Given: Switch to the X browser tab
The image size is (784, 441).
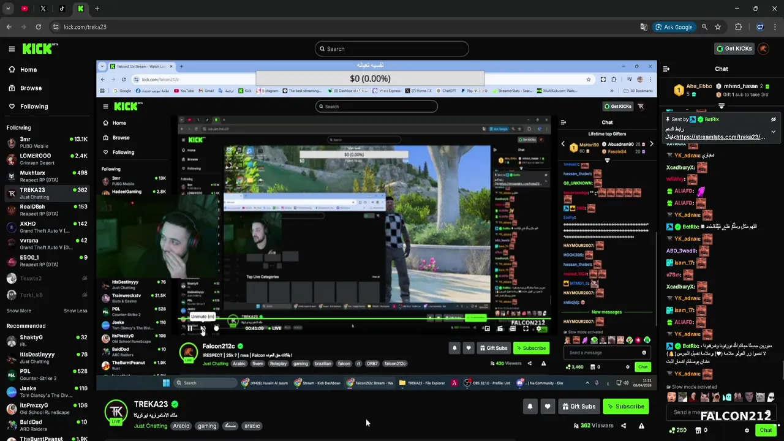Looking at the screenshot, I should (43, 9).
